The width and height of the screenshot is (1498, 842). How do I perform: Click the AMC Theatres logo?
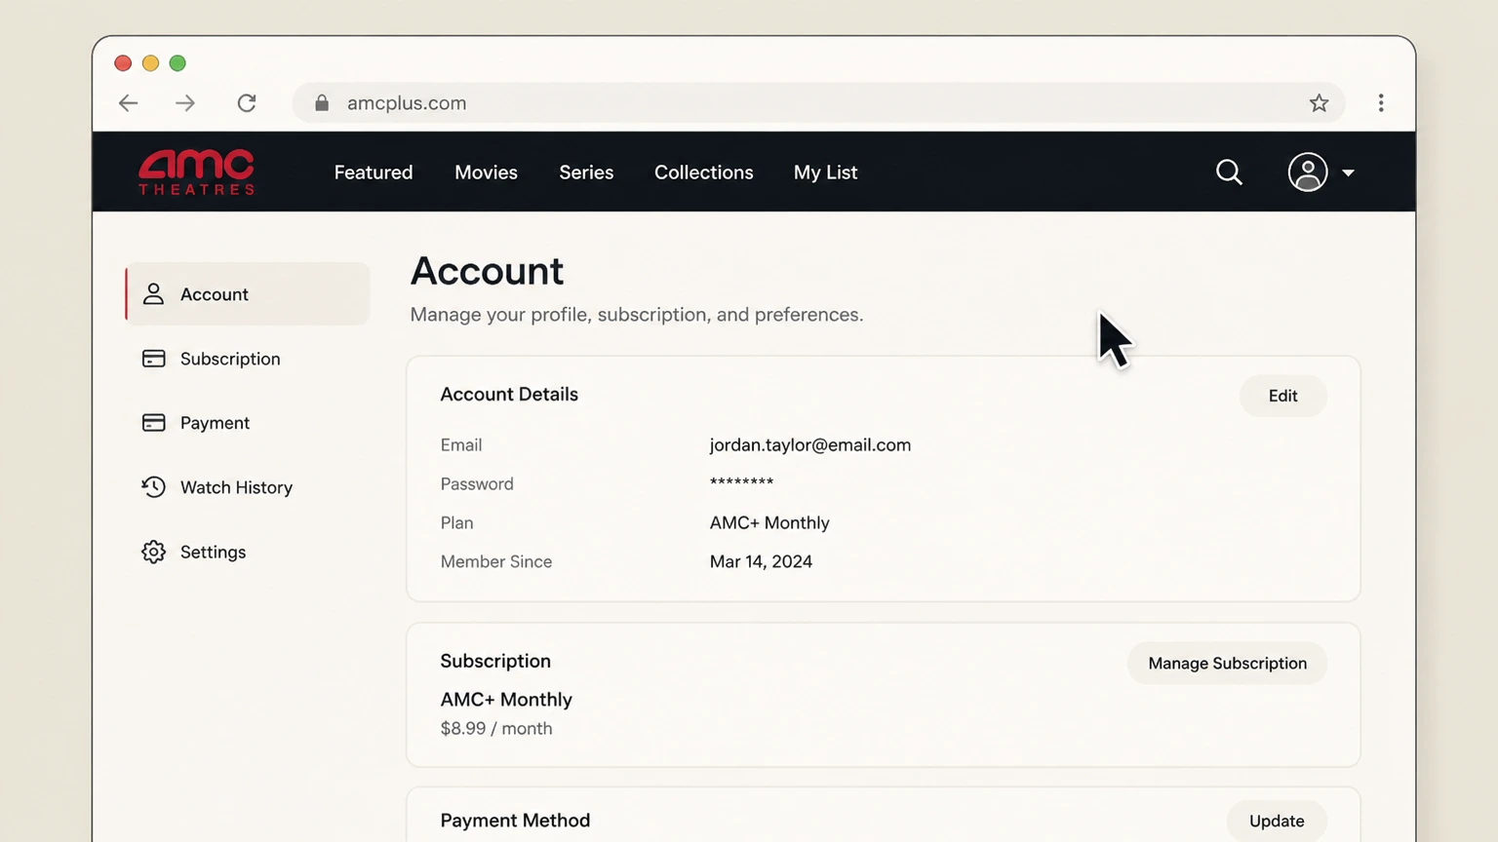[196, 172]
